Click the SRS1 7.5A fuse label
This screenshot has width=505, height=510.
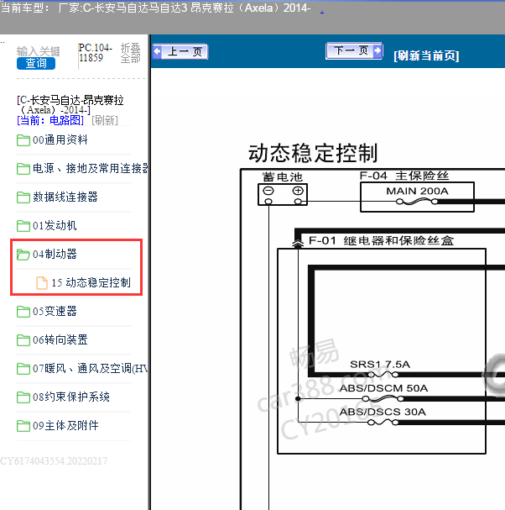(380, 364)
